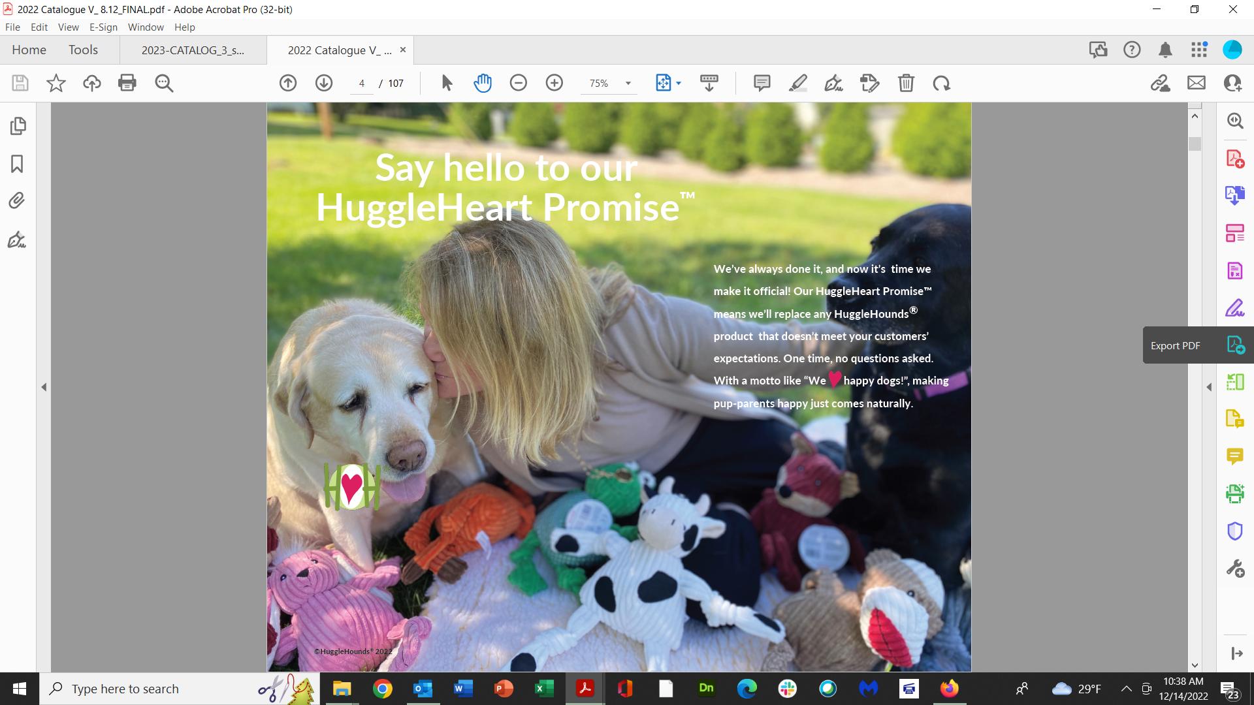Open Fill & Sign pen tool
The height and width of the screenshot is (705, 1254).
pyautogui.click(x=1235, y=307)
